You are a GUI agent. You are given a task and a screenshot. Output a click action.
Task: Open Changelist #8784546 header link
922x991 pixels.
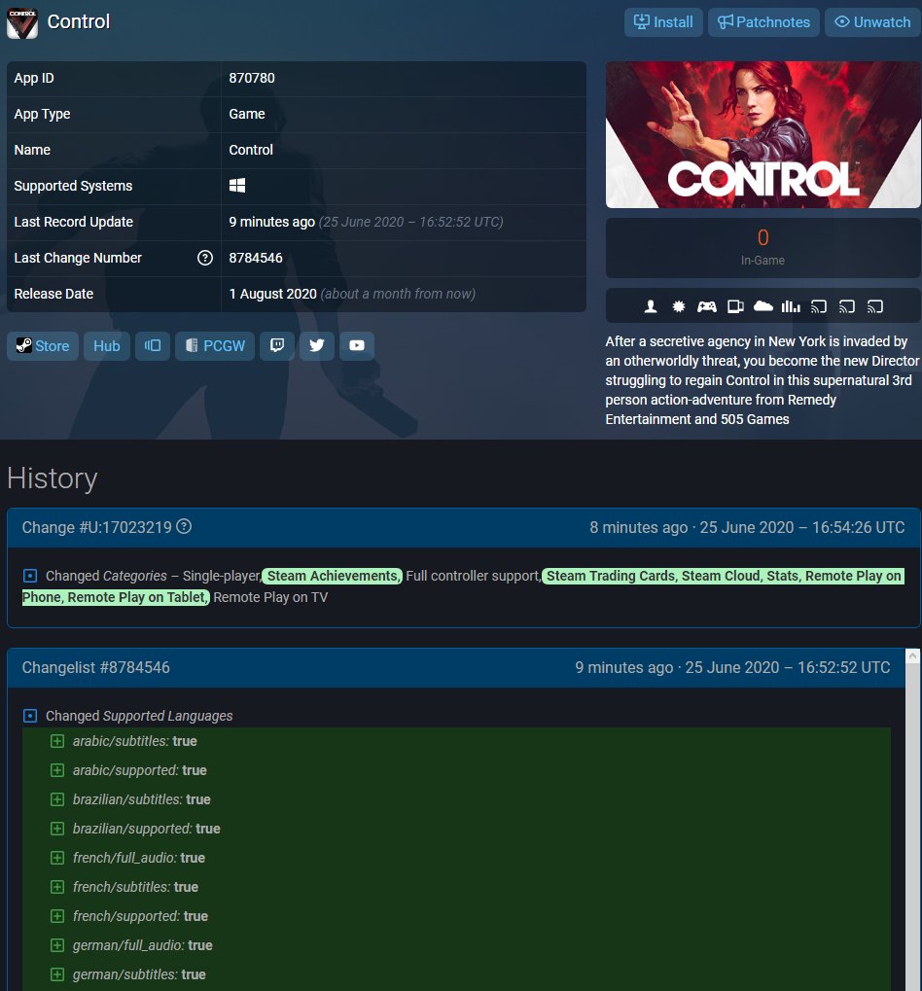[x=96, y=667]
